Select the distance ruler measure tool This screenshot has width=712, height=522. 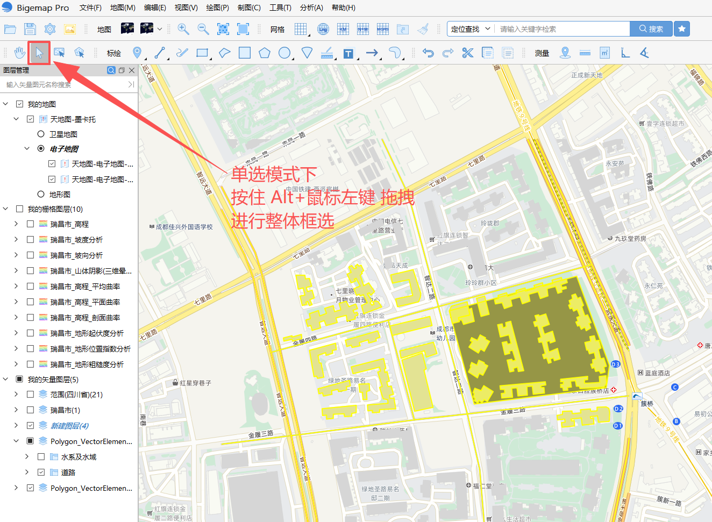pyautogui.click(x=585, y=53)
